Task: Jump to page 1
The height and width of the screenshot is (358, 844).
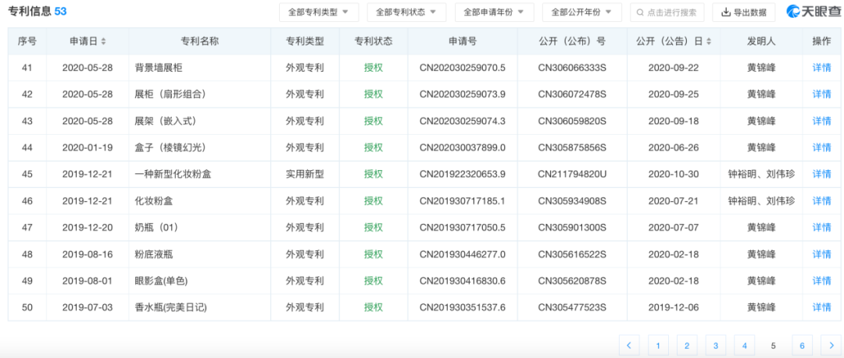Action: [x=658, y=345]
